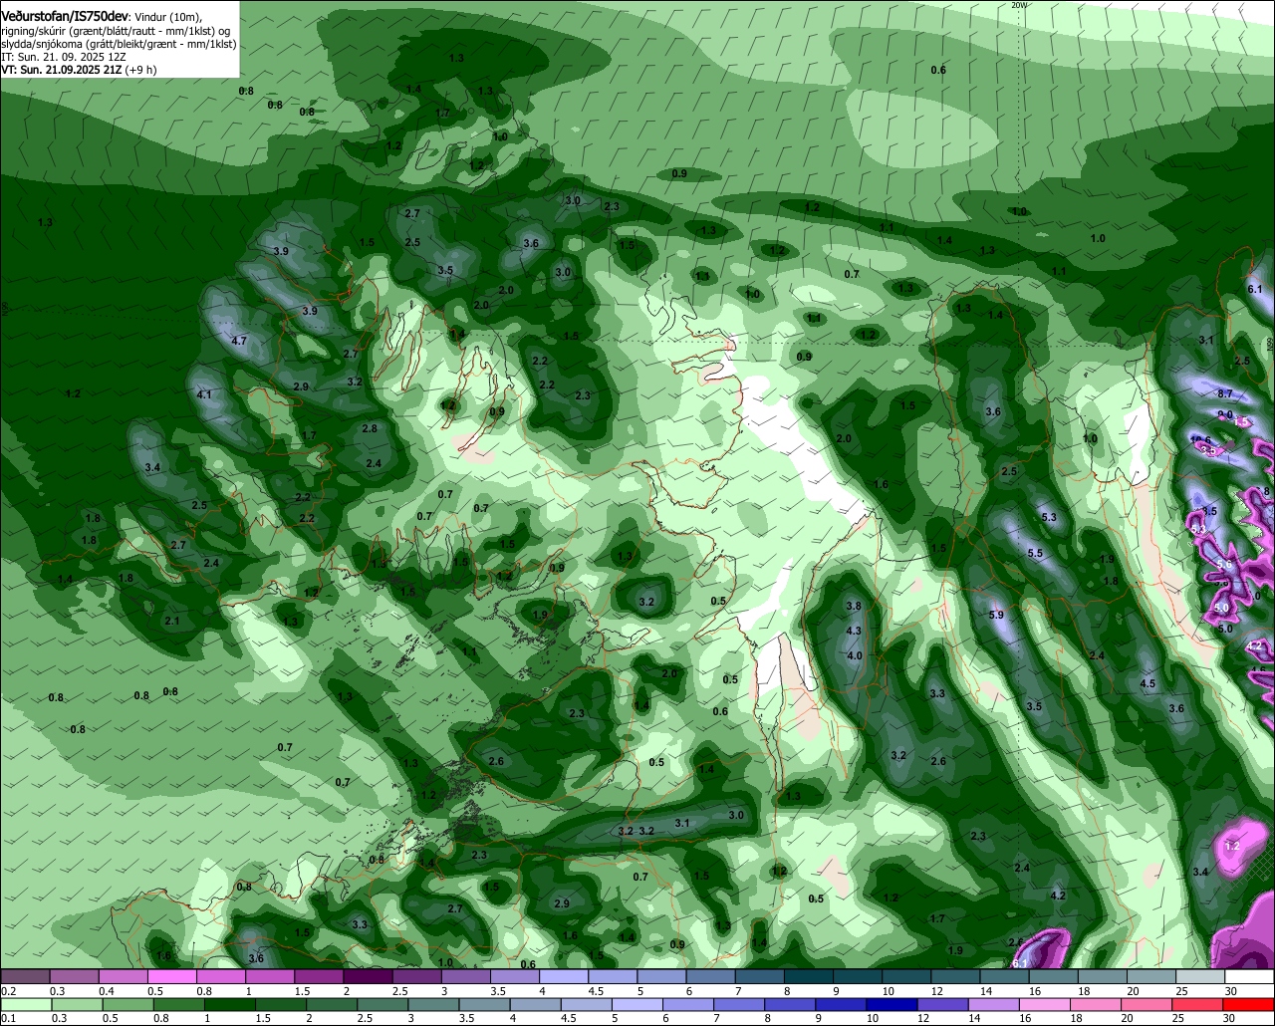Click the 'IT: Sun. 21. 09. 2025 12Z' line
Image resolution: width=1275 pixels, height=1026 pixels.
coord(64,57)
